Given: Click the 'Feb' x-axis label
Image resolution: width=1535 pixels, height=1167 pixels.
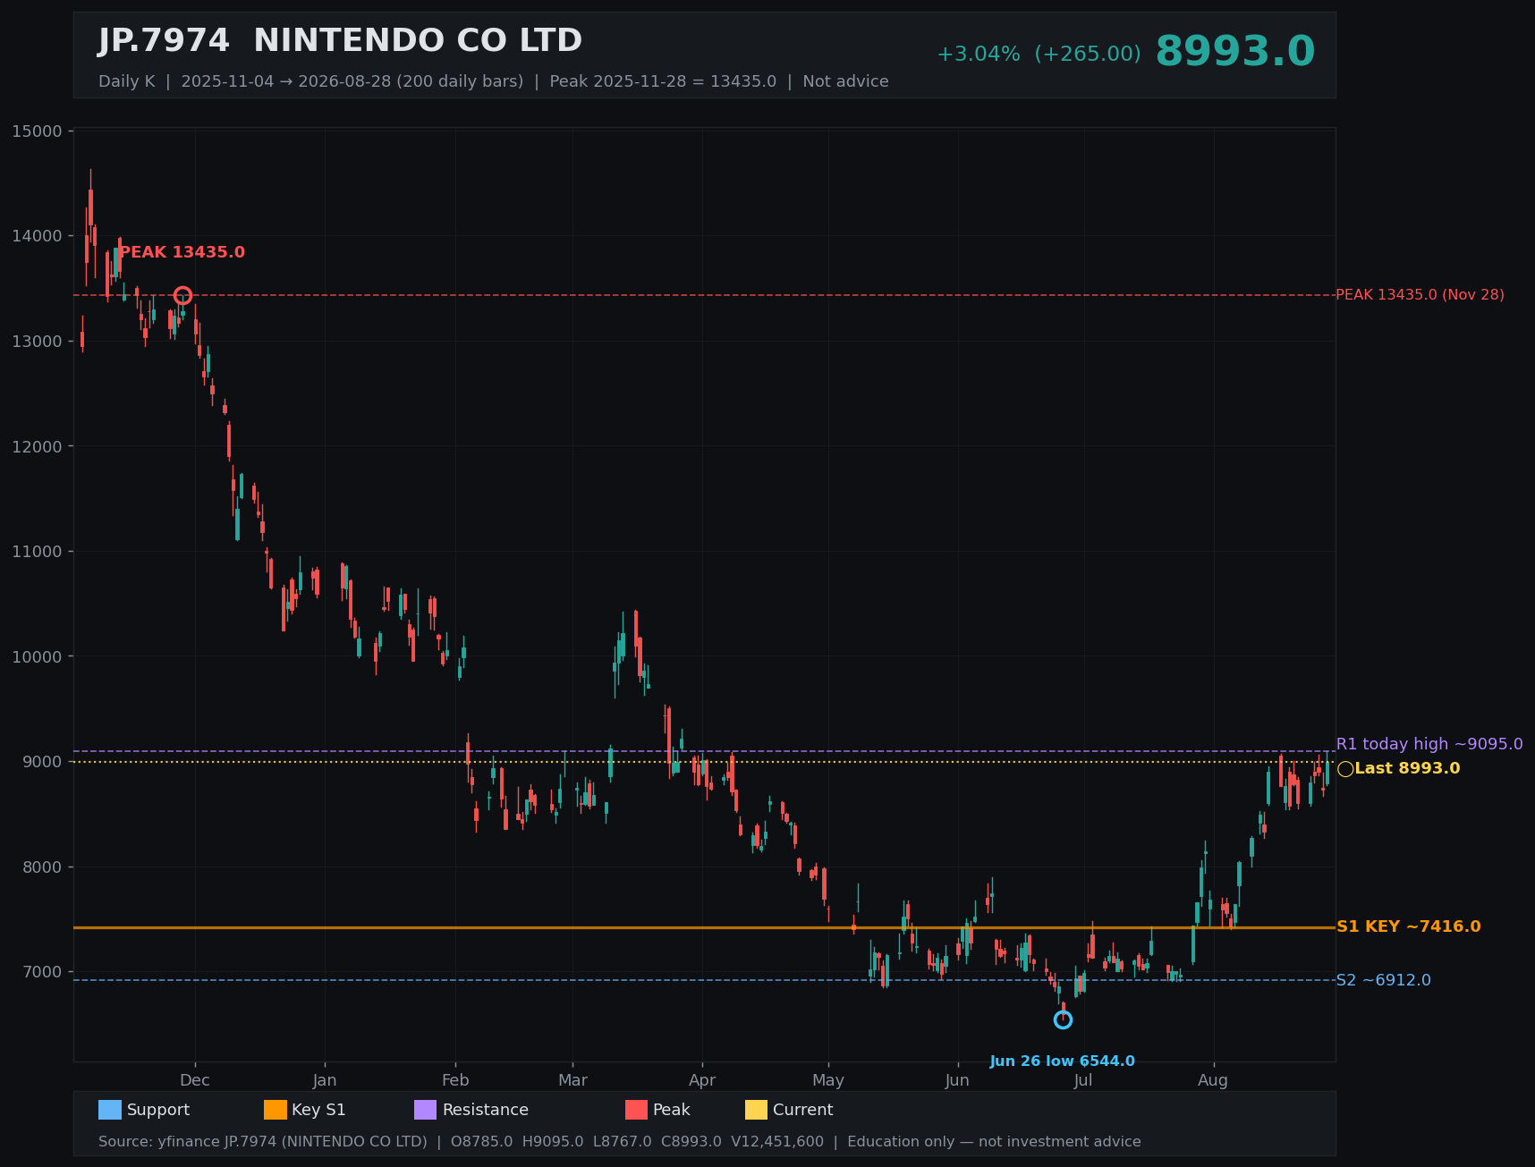Looking at the screenshot, I should (455, 1080).
